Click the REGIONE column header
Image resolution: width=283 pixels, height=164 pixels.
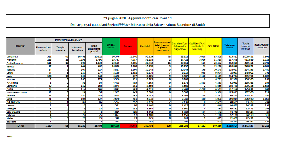20,45
